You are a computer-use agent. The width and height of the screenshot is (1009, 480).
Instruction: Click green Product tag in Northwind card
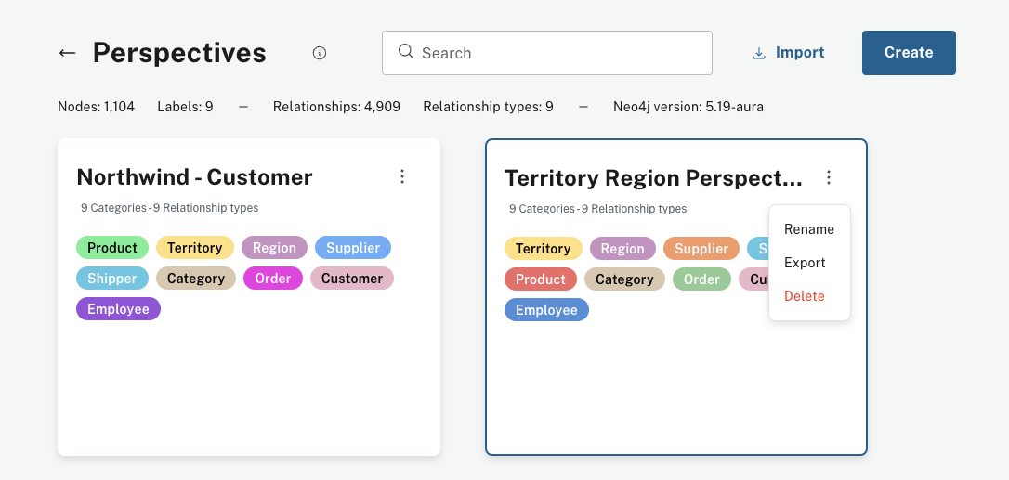112,248
